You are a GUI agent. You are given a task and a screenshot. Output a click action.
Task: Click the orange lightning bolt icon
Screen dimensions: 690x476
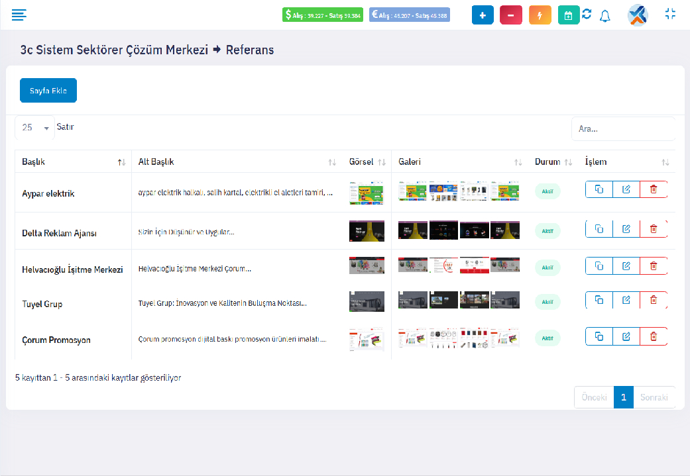(x=540, y=15)
